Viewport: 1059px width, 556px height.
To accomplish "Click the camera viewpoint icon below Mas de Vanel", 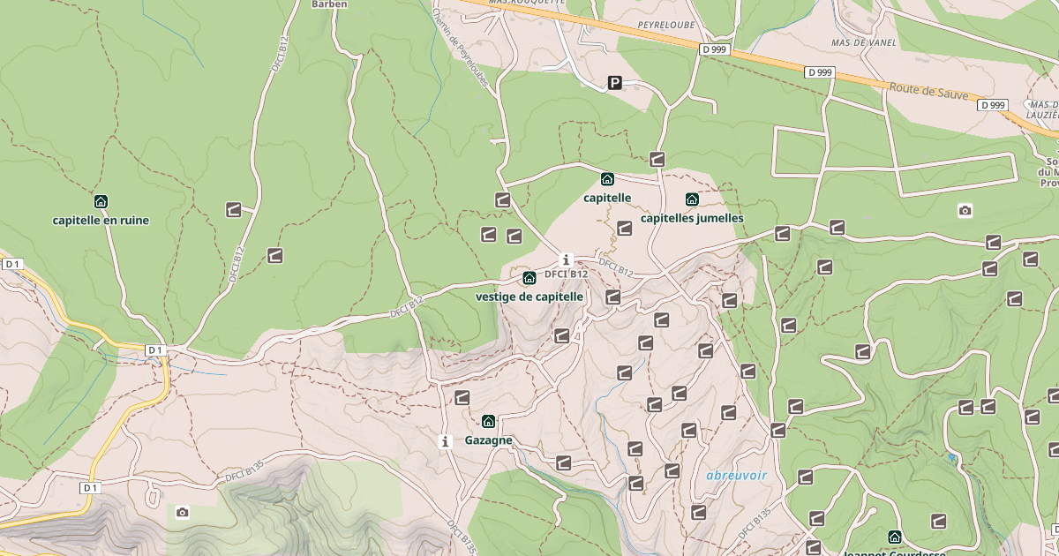I will point(965,210).
